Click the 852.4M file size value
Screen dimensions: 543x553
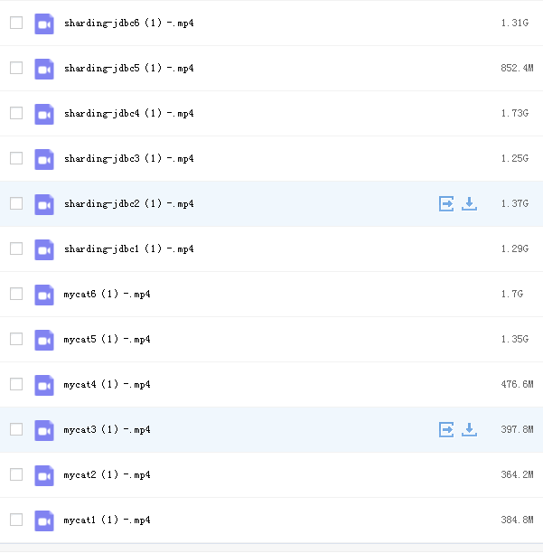[x=518, y=68]
